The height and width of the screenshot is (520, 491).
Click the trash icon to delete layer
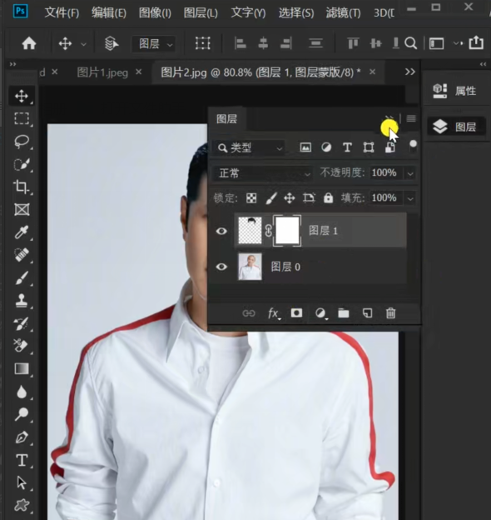tap(390, 313)
